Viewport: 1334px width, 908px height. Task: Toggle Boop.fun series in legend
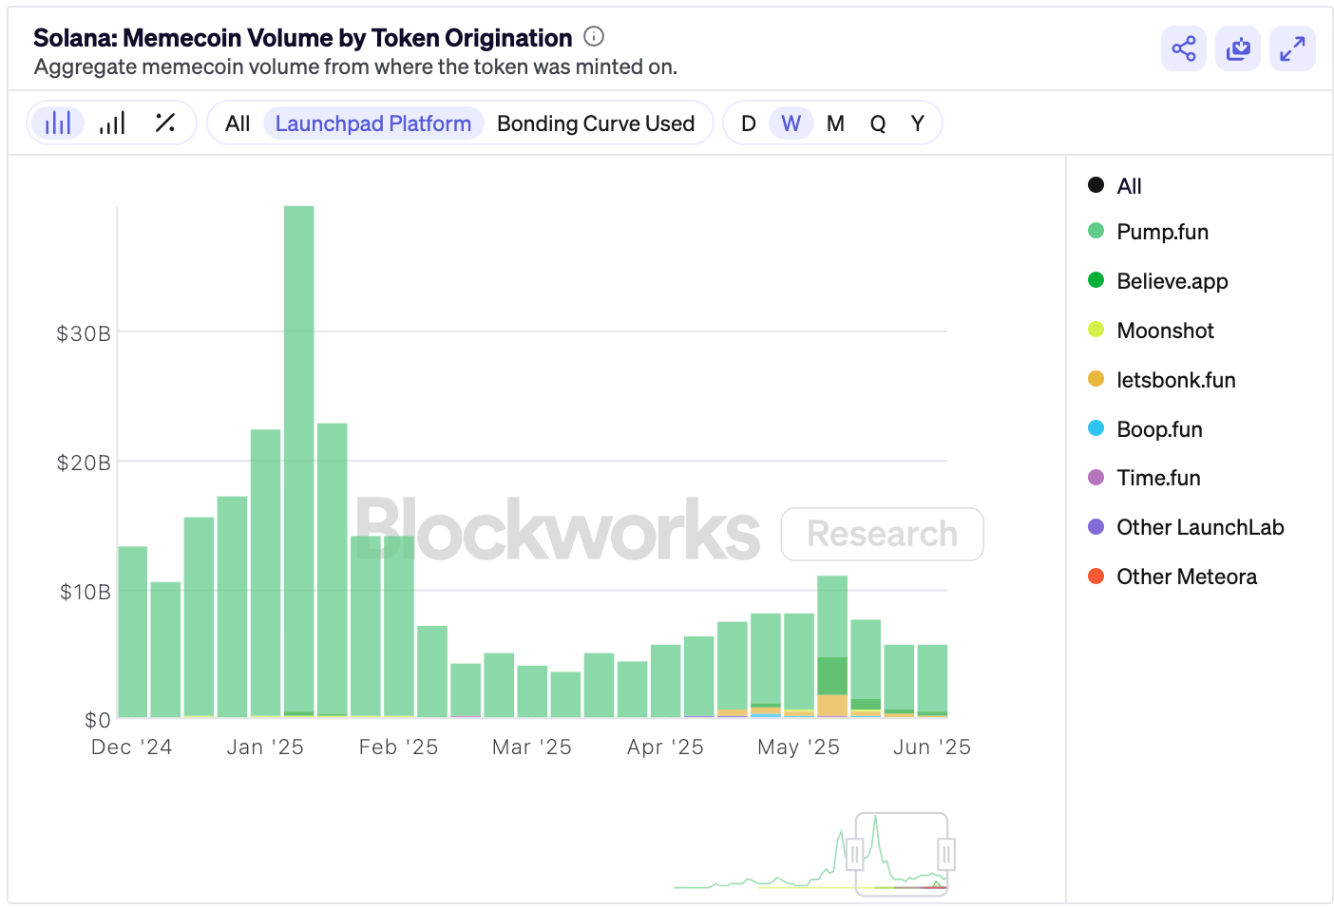click(x=1145, y=429)
